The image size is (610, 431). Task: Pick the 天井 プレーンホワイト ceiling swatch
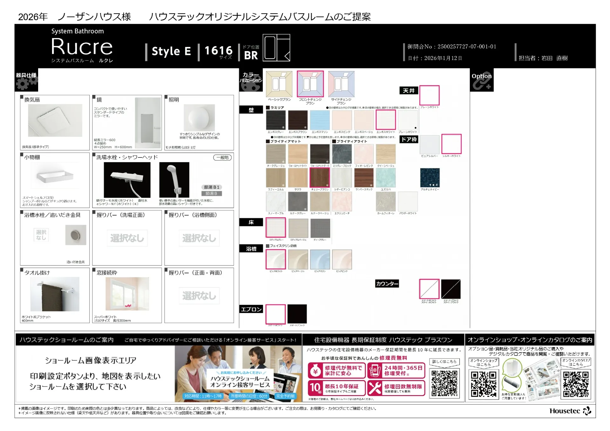coord(429,95)
